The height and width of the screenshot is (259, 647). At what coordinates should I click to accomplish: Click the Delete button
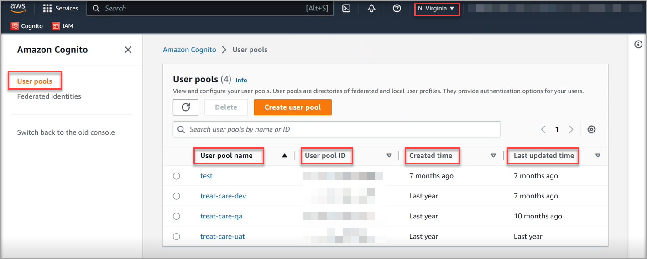[226, 107]
